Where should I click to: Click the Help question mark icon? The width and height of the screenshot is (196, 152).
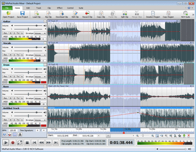(189, 8)
